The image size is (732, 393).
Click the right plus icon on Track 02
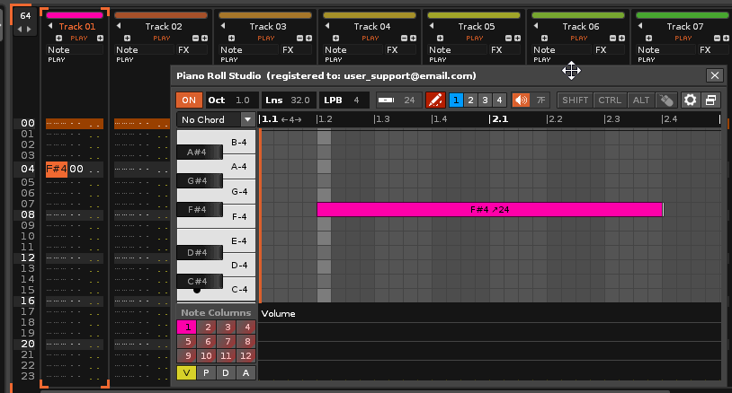204,39
